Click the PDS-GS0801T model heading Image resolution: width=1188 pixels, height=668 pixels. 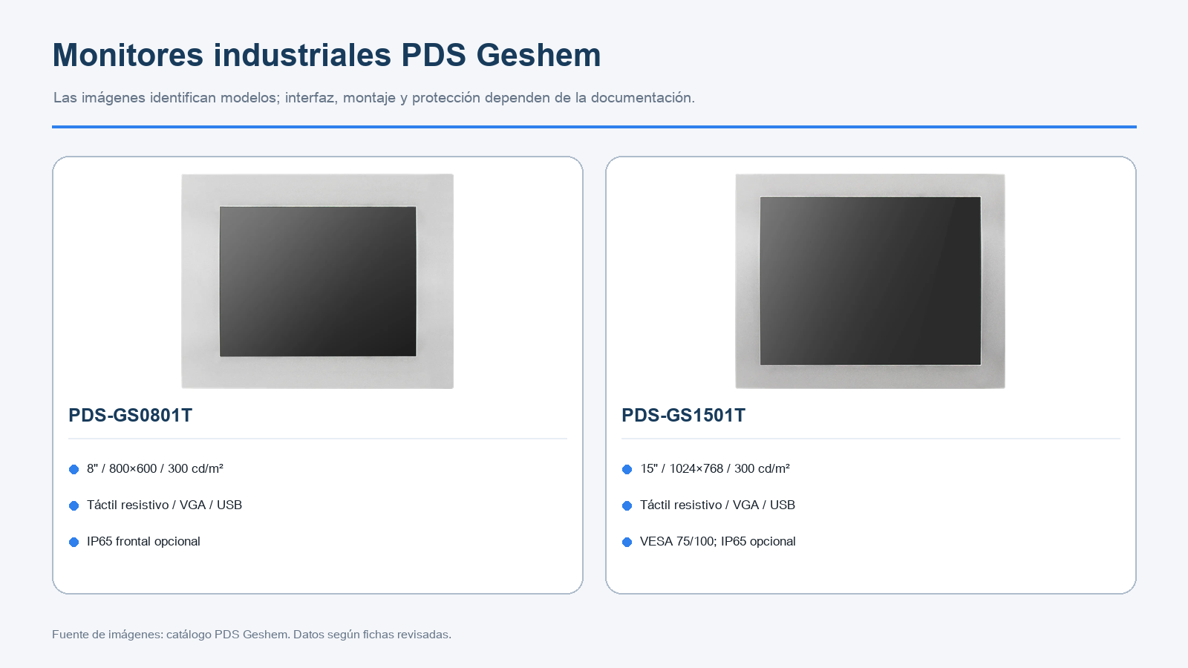(x=130, y=416)
